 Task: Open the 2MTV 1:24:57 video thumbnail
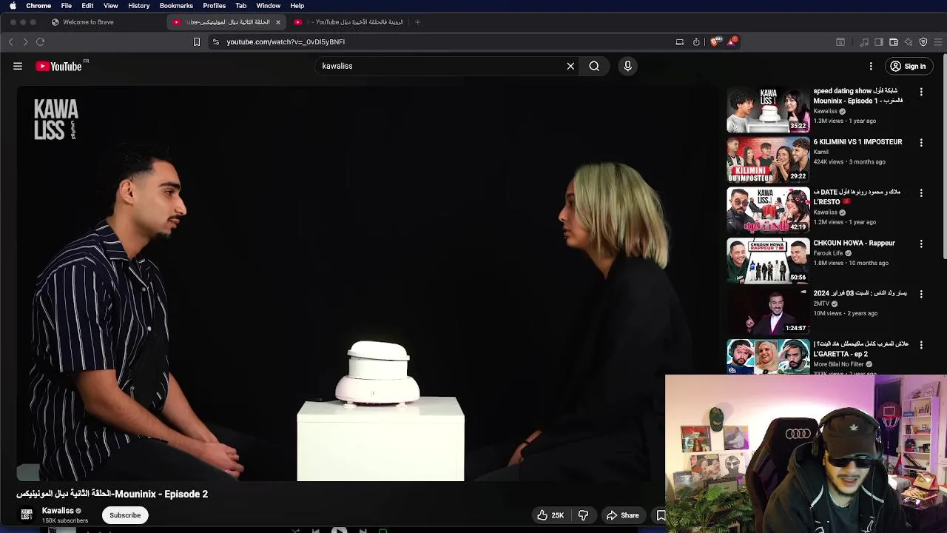pos(768,312)
